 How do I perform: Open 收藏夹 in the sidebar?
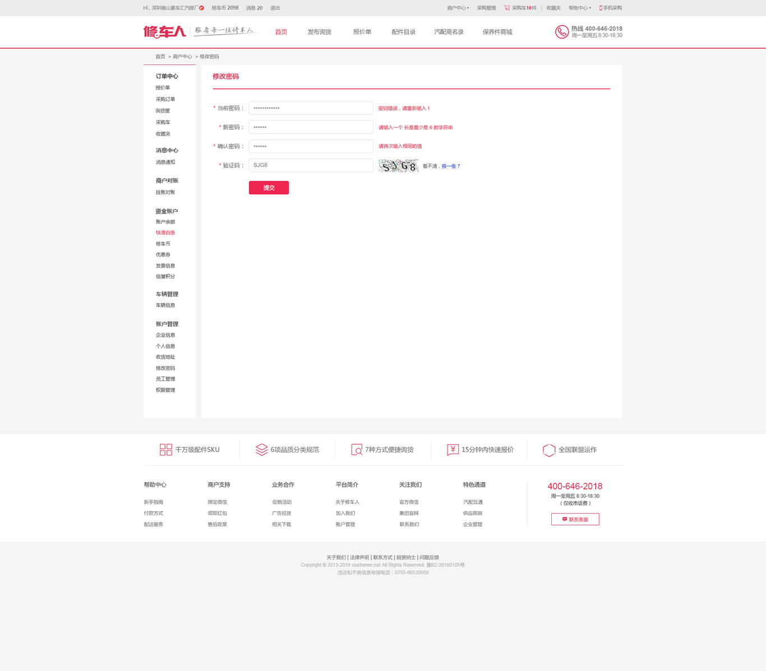(x=163, y=134)
